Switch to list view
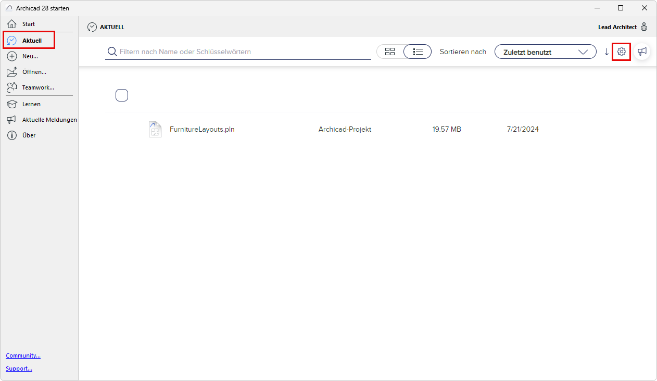The width and height of the screenshot is (657, 381). tap(418, 52)
